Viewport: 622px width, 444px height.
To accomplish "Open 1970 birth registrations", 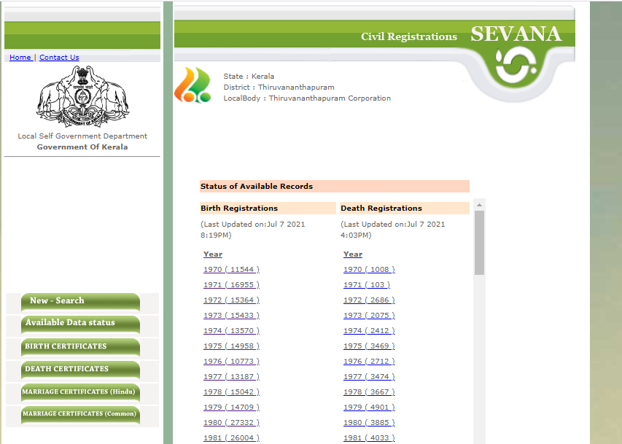I will (x=231, y=269).
